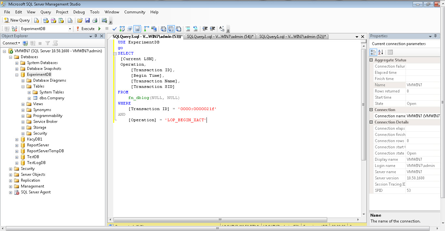The width and height of the screenshot is (445, 231).
Task: Click the Print icon in toolbar
Action: coord(95,20)
